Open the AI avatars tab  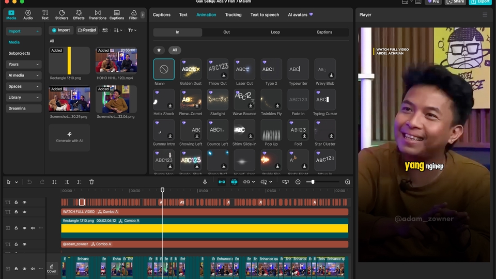pos(300,14)
